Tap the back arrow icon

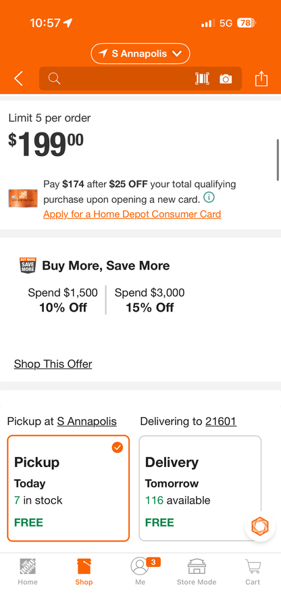(x=18, y=78)
